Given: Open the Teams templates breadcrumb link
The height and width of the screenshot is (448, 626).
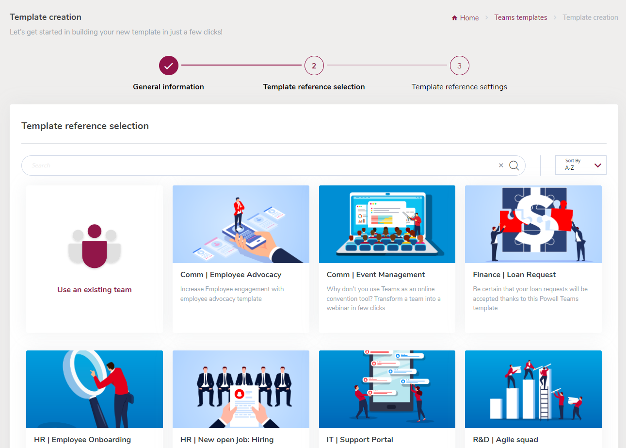Looking at the screenshot, I should [x=521, y=17].
